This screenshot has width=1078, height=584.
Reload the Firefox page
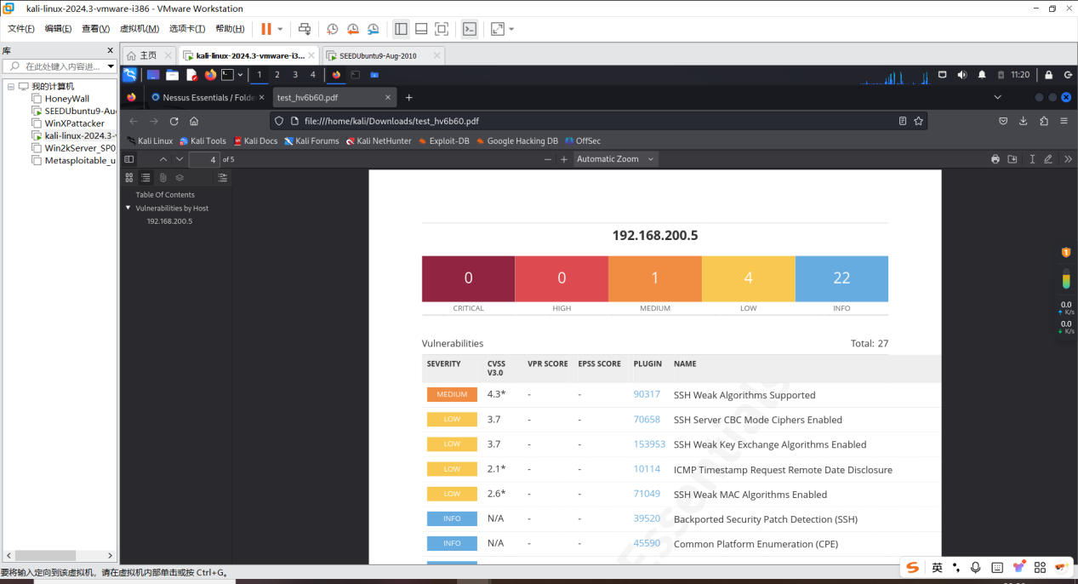(x=174, y=121)
